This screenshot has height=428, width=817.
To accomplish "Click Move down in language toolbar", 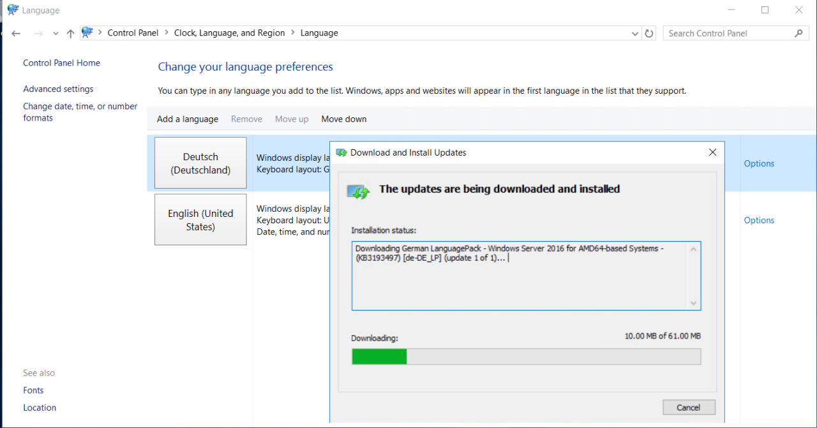I will 344,119.
